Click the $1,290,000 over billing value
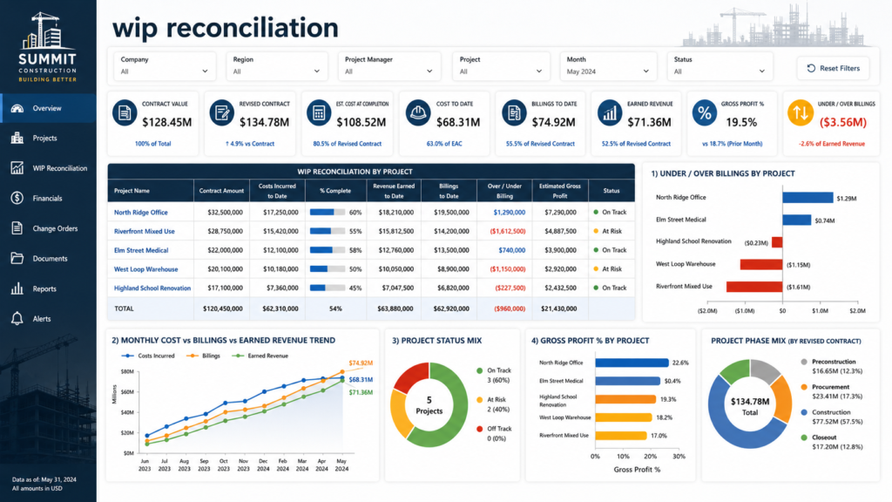Viewport: 892px width, 502px height. pyautogui.click(x=509, y=213)
